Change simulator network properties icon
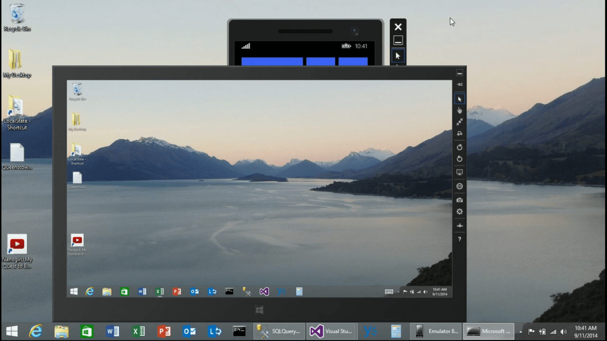This screenshot has width=607, height=341. coord(459,225)
